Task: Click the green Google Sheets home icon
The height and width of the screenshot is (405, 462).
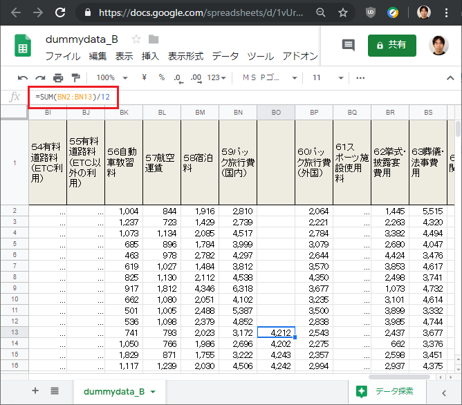Action: [x=23, y=46]
